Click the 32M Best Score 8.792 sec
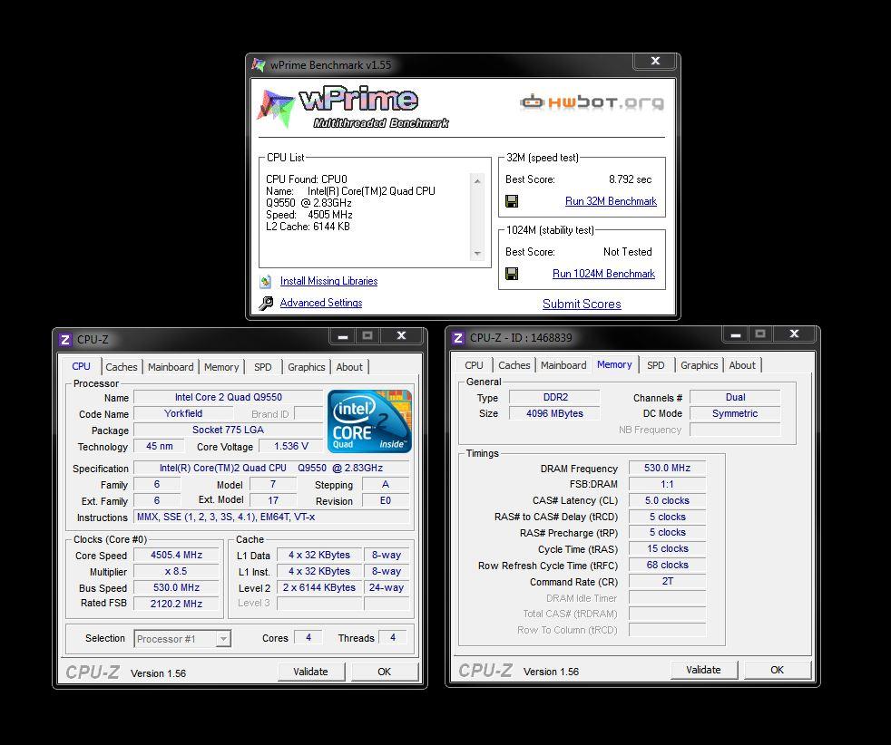Image resolution: width=891 pixels, height=745 pixels. tap(631, 179)
